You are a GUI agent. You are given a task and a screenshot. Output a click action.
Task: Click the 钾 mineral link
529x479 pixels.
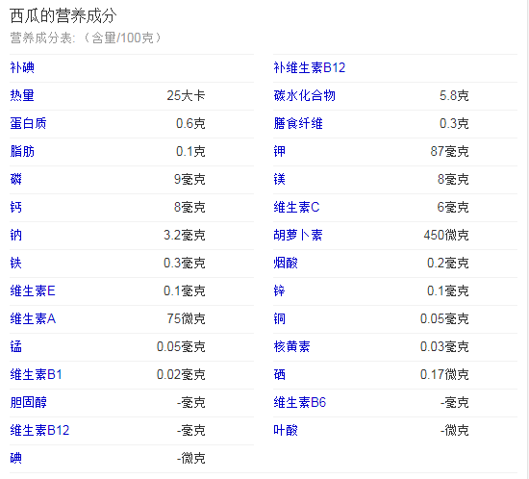[x=279, y=151]
